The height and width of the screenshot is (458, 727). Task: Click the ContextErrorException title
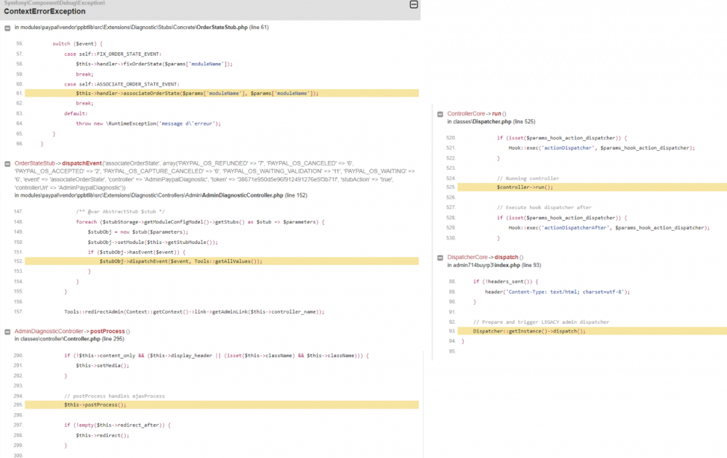point(44,11)
